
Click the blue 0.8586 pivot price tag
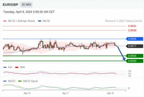135,39
